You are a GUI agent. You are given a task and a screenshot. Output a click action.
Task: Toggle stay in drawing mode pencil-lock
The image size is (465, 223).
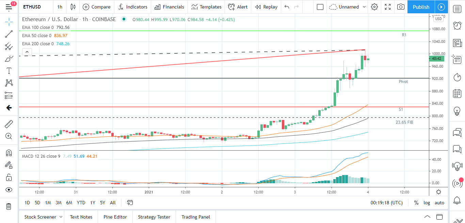(9, 165)
